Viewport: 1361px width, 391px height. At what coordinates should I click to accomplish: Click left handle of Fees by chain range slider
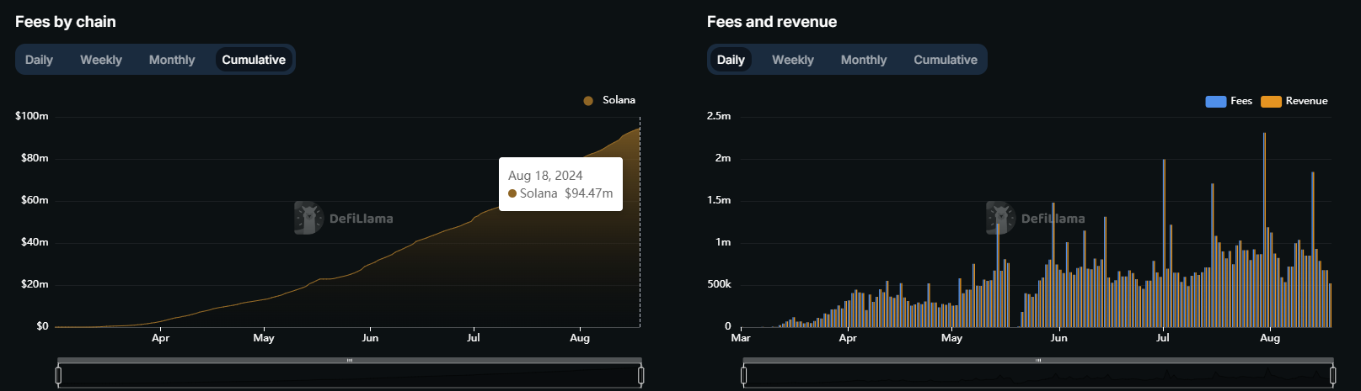pyautogui.click(x=58, y=374)
